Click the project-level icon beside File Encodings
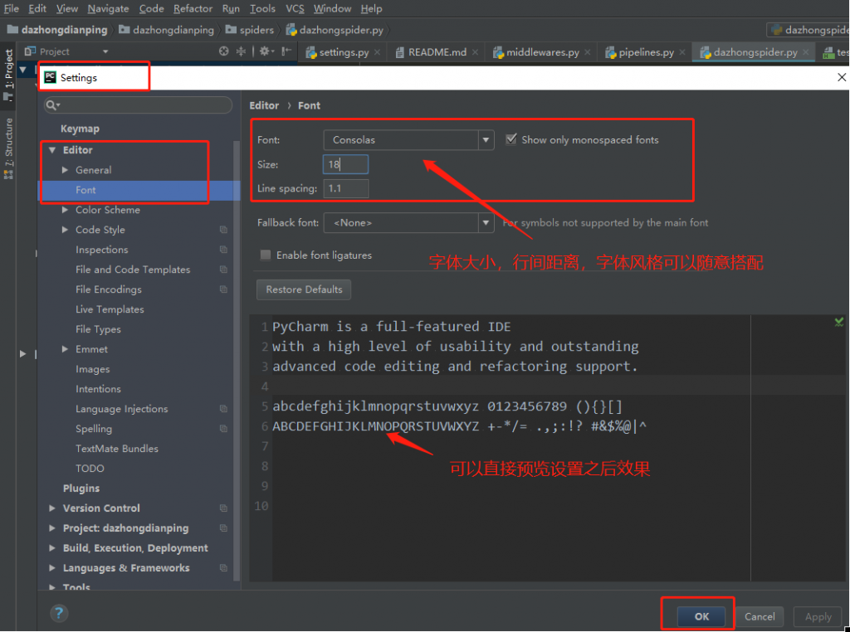 tap(223, 289)
